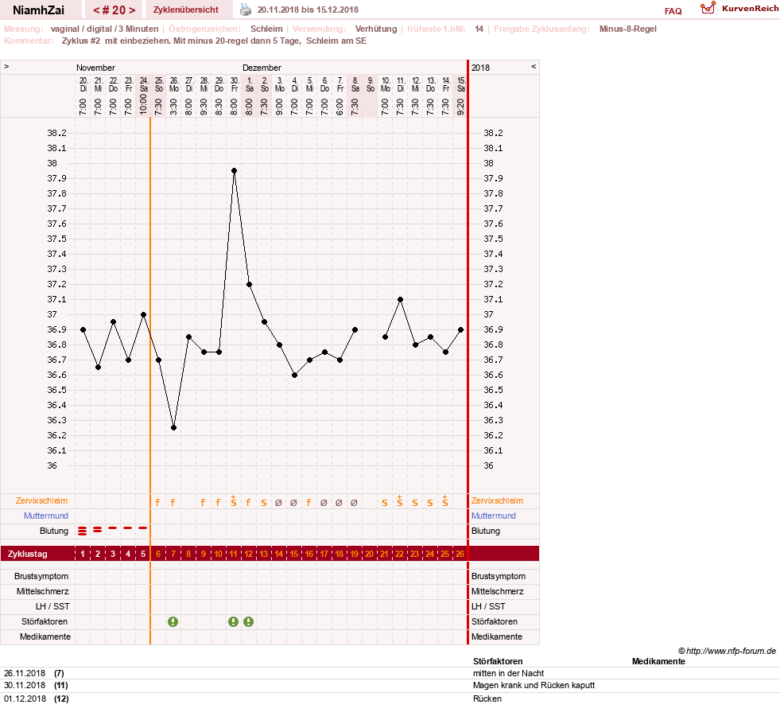The image size is (780, 724).
Task: Click the bleeding marker on cycle day 2
Action: [x=98, y=529]
